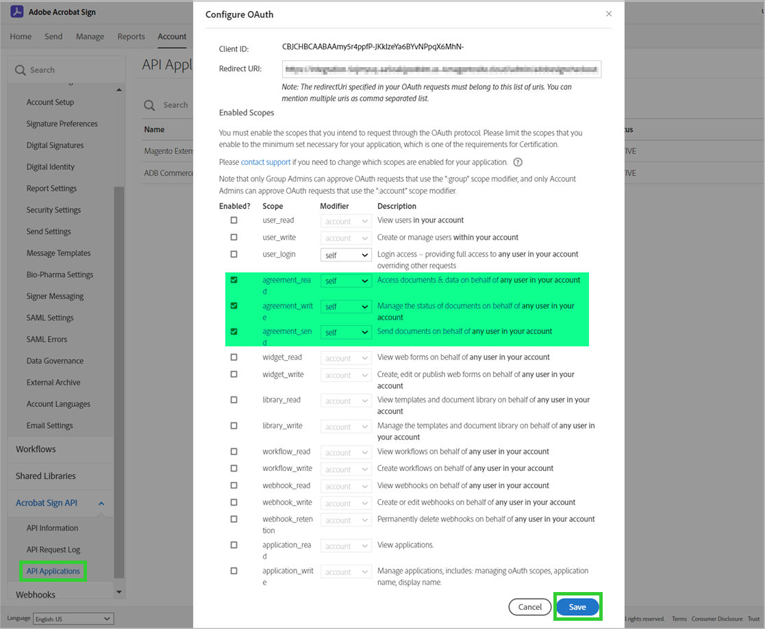Open the Shared Libraries sidebar section

pyautogui.click(x=45, y=476)
